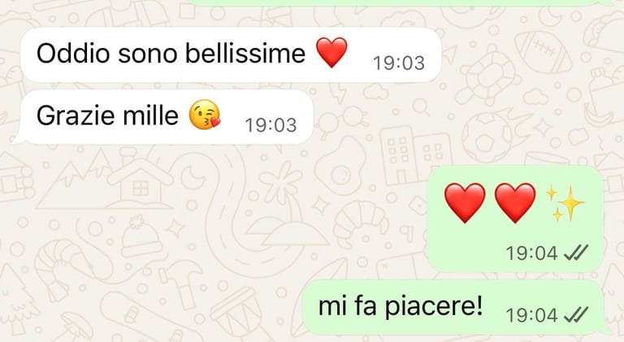This screenshot has height=342, width=624.
Task: Tap the 19:04 timestamp beside mi fa piacere
Action: click(531, 315)
